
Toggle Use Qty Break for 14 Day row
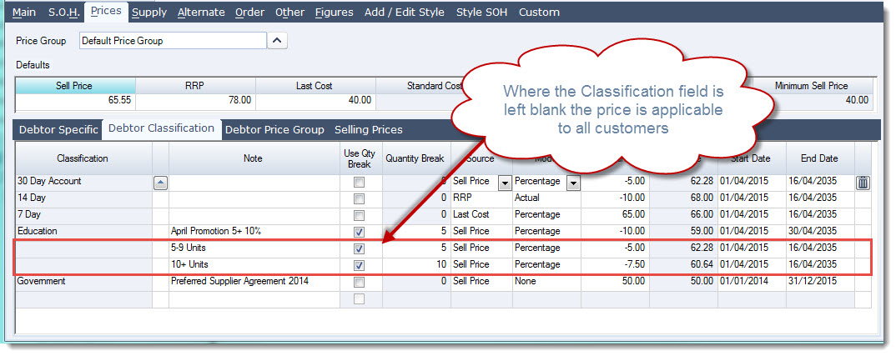(359, 199)
